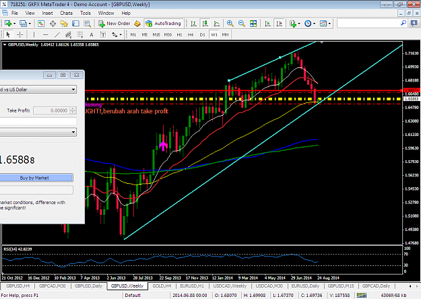Expand the order type dropdown in order window

73,132
